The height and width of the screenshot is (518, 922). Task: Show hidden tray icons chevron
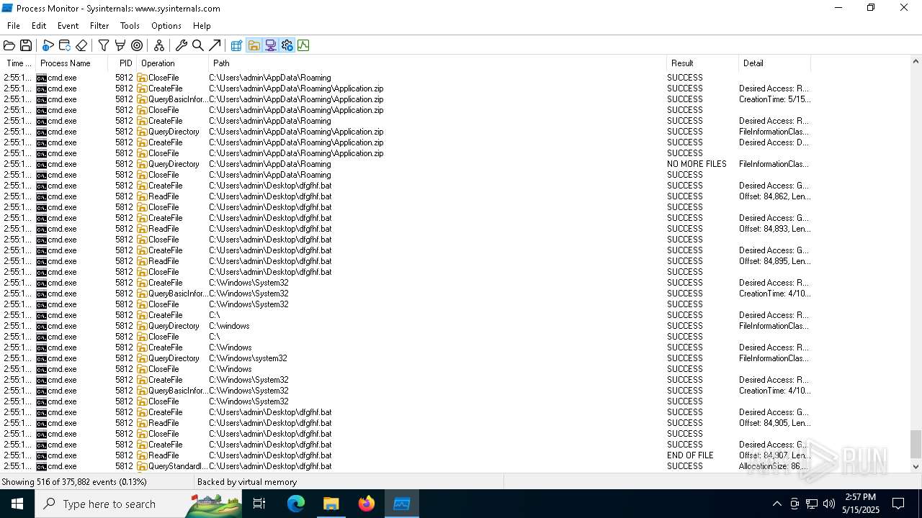(x=776, y=504)
